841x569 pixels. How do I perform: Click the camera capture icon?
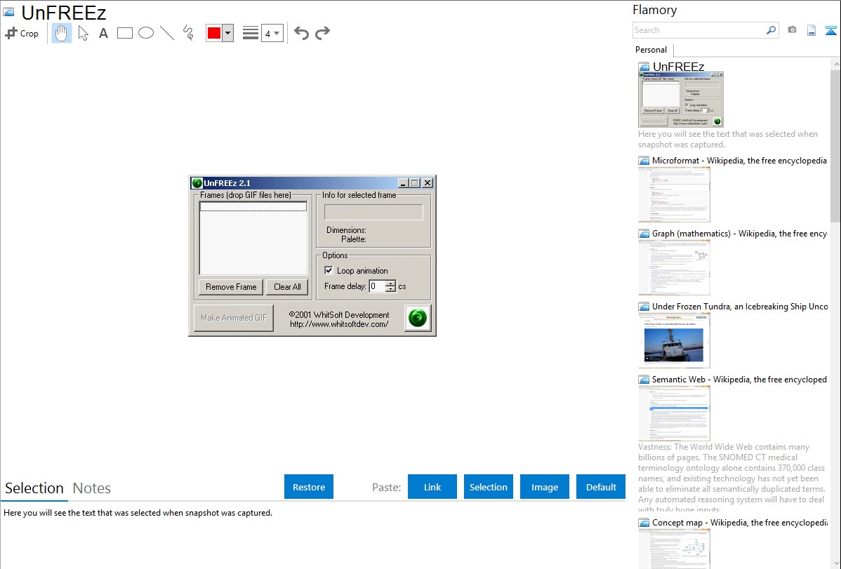792,30
